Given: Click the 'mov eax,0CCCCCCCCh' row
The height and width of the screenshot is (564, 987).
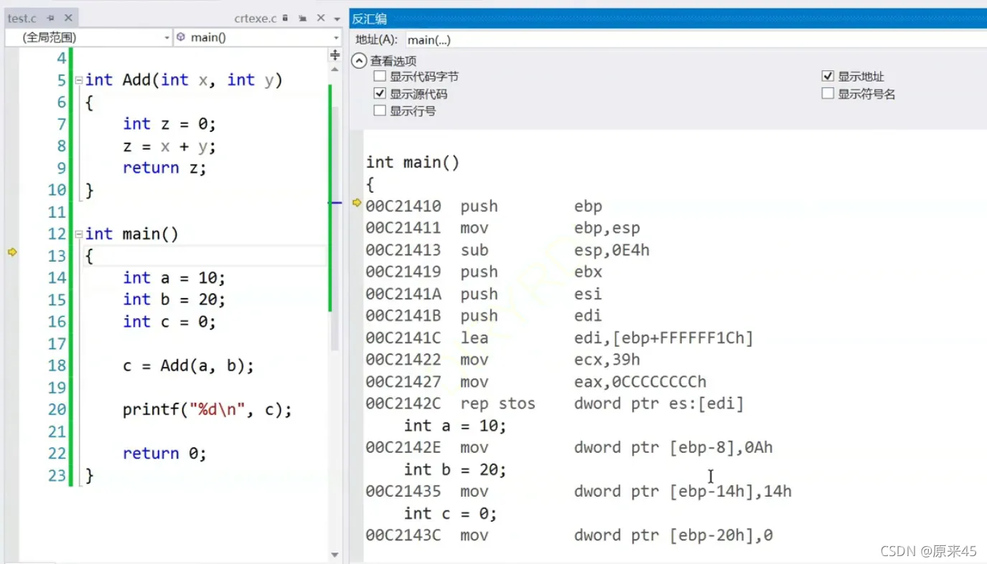Looking at the screenshot, I should click(x=536, y=382).
